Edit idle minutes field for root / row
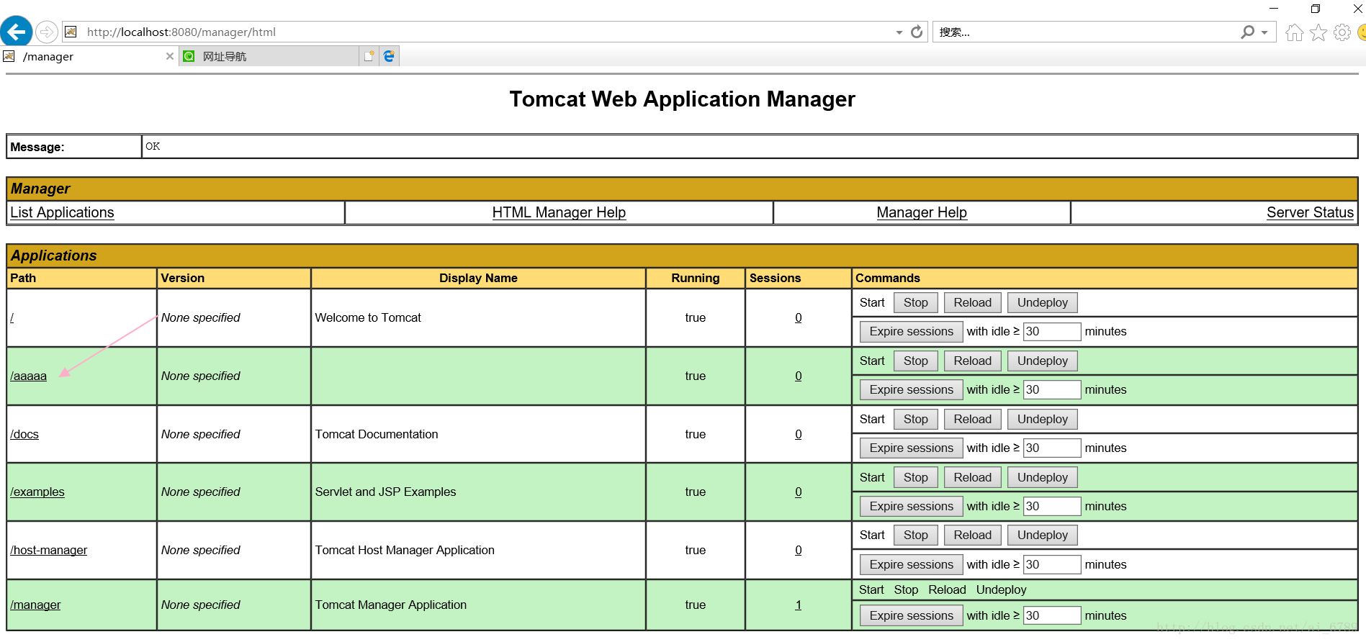1366x642 pixels. click(1052, 332)
